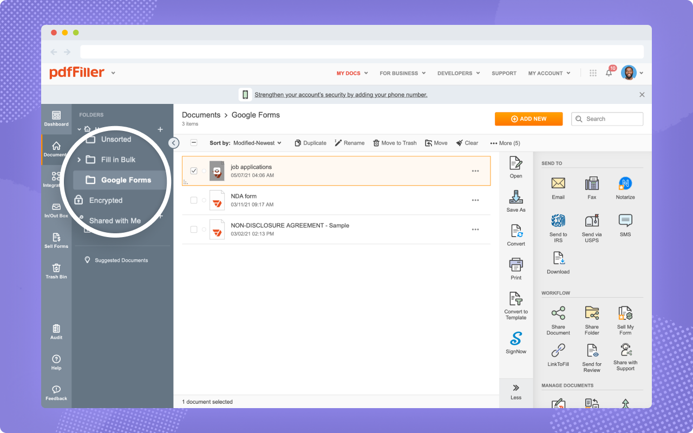Expand the Fill in Bulk folder

coord(79,160)
